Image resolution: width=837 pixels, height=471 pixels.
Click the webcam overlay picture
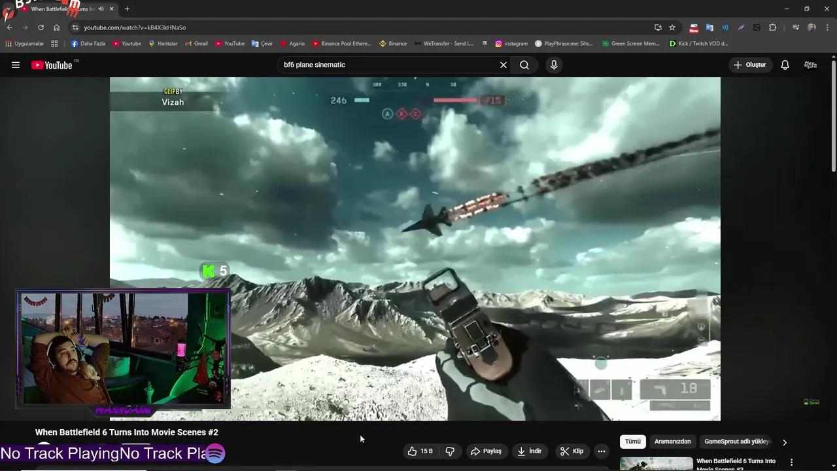pos(124,350)
